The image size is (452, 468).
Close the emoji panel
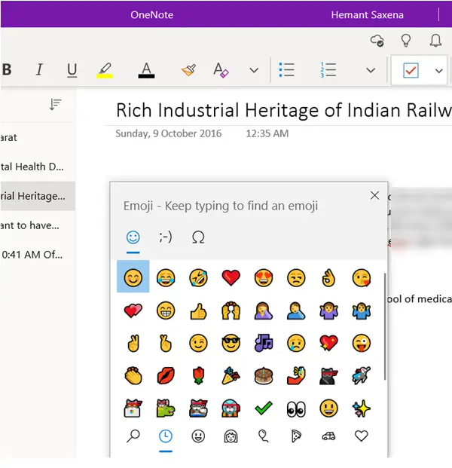[374, 195]
